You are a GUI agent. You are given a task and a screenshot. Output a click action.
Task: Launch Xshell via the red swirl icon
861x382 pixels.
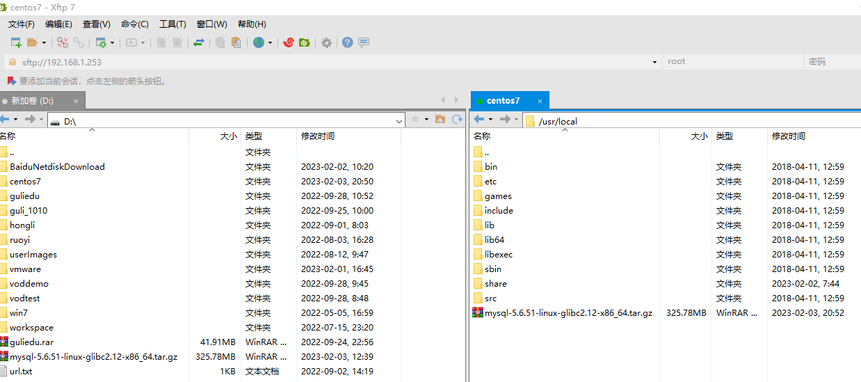(289, 42)
